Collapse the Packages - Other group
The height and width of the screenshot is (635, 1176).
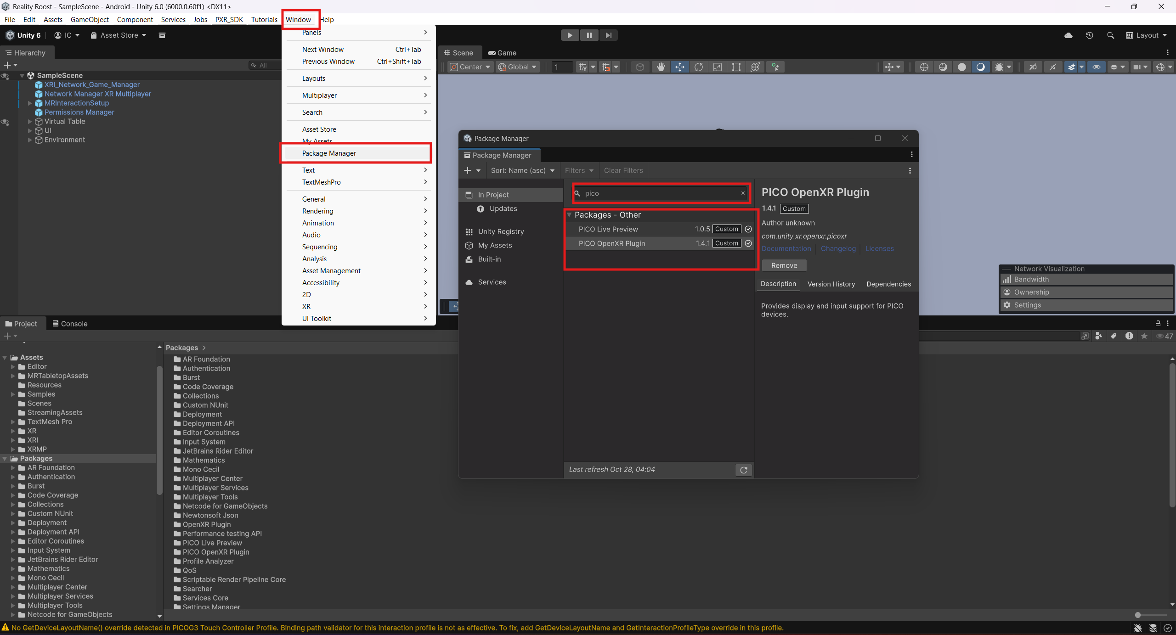point(569,215)
